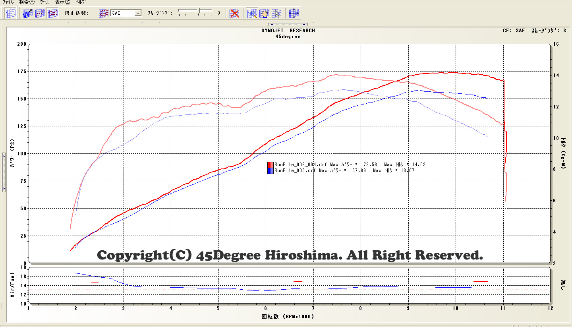Click the grid display icon at toolbar start
This screenshot has width=572, height=327.
click(x=11, y=13)
